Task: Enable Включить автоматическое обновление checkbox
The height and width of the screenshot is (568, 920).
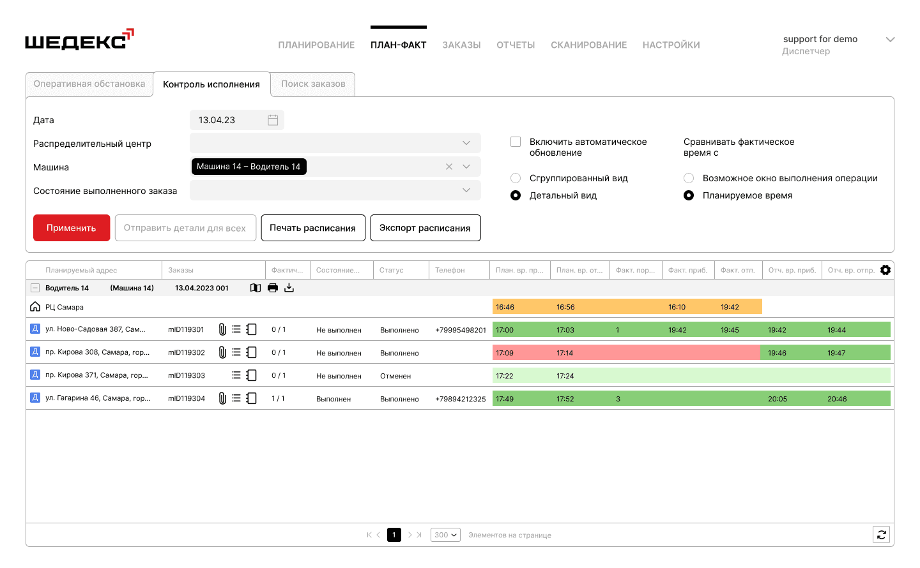Action: [516, 142]
